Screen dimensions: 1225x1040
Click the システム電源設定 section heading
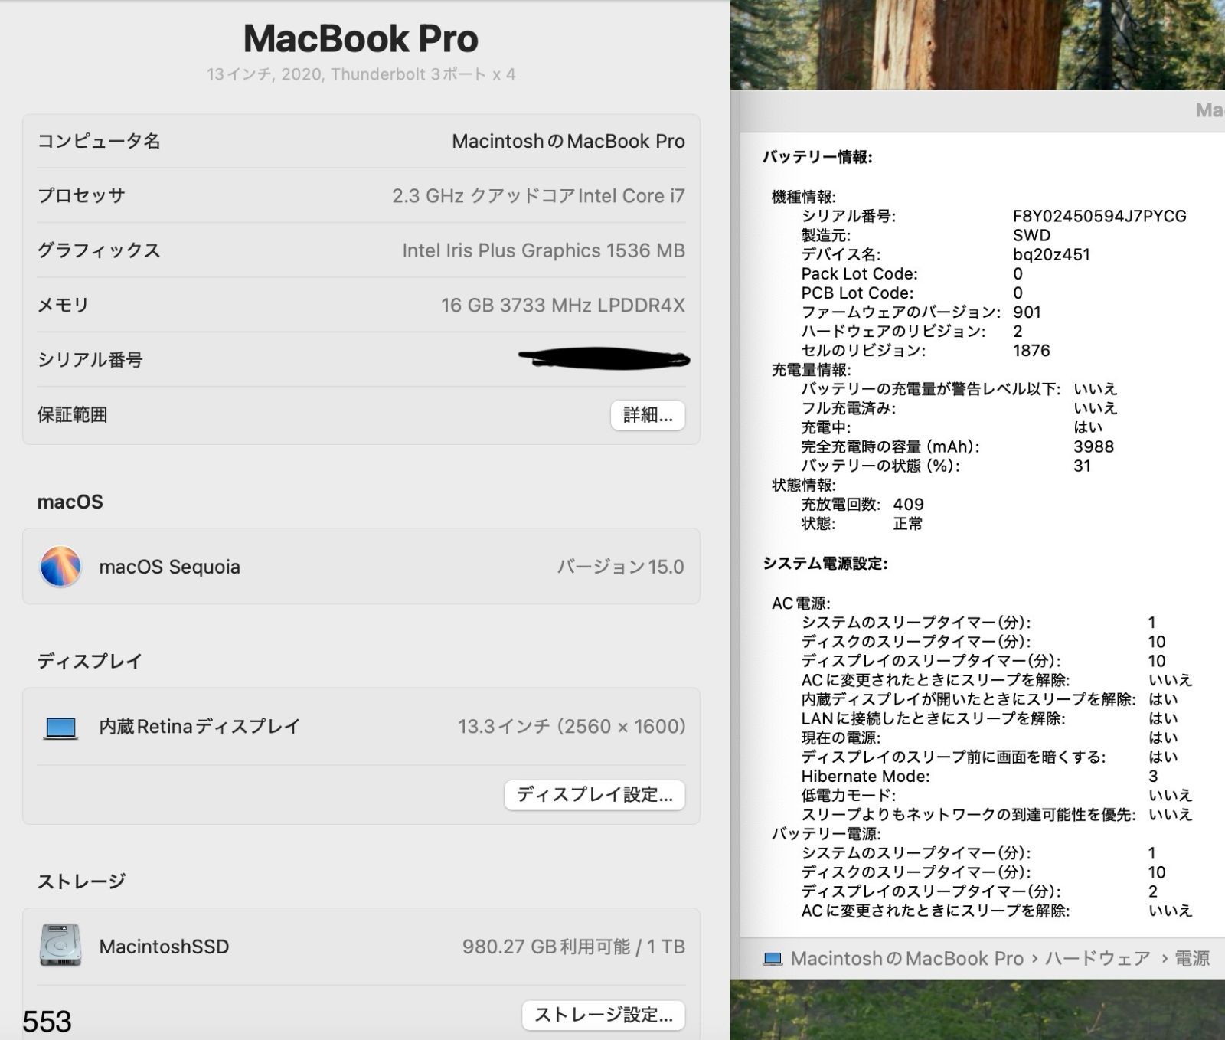pos(825,564)
